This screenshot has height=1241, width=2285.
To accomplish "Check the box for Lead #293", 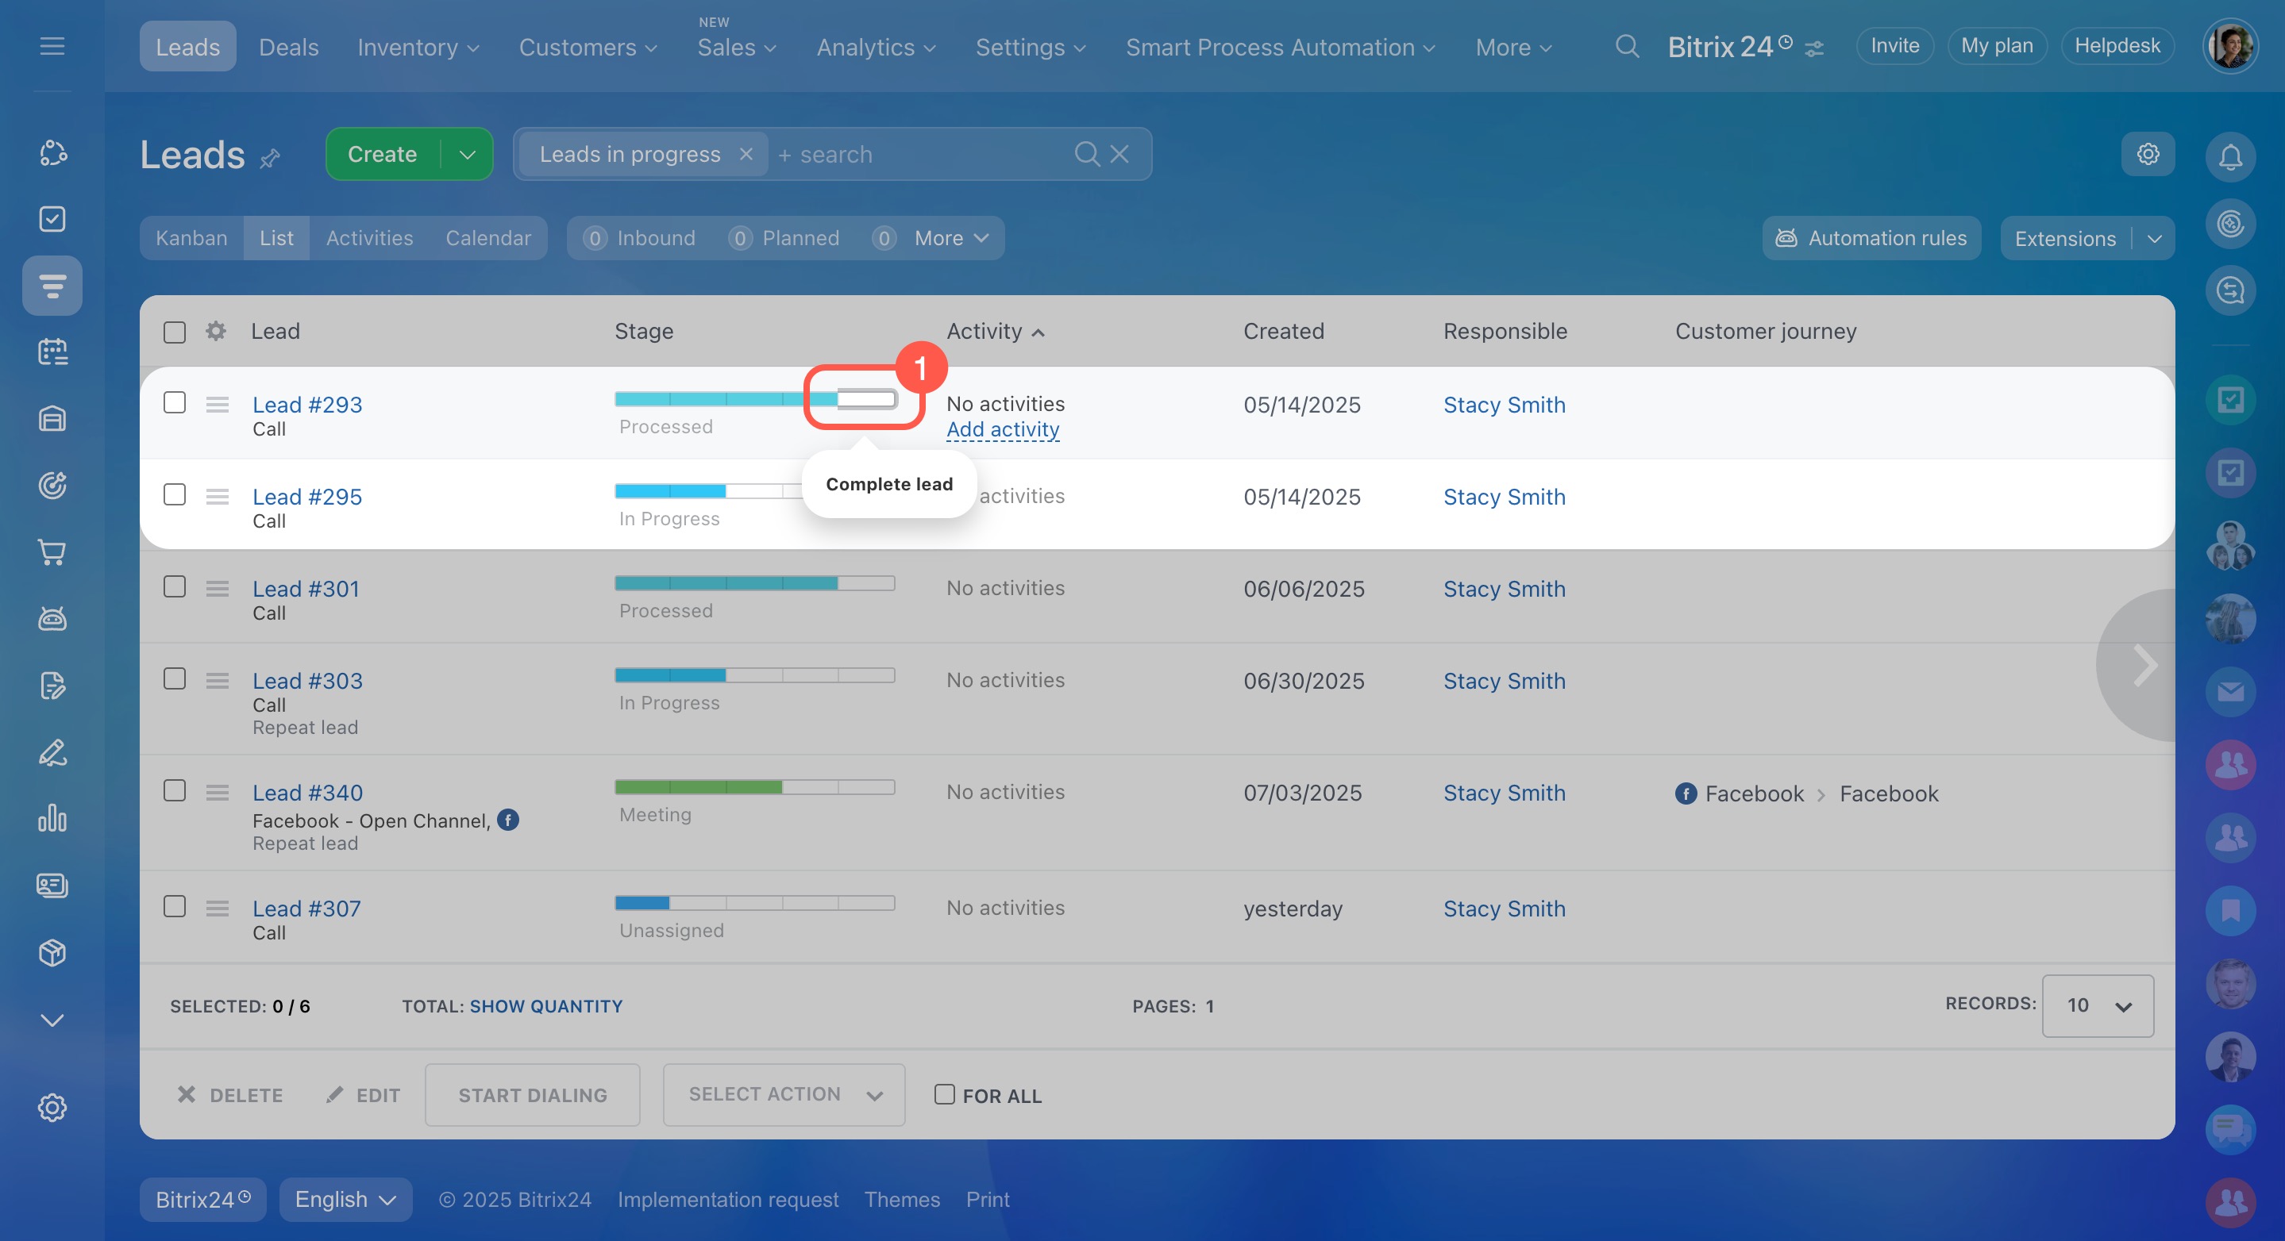I will 175,402.
